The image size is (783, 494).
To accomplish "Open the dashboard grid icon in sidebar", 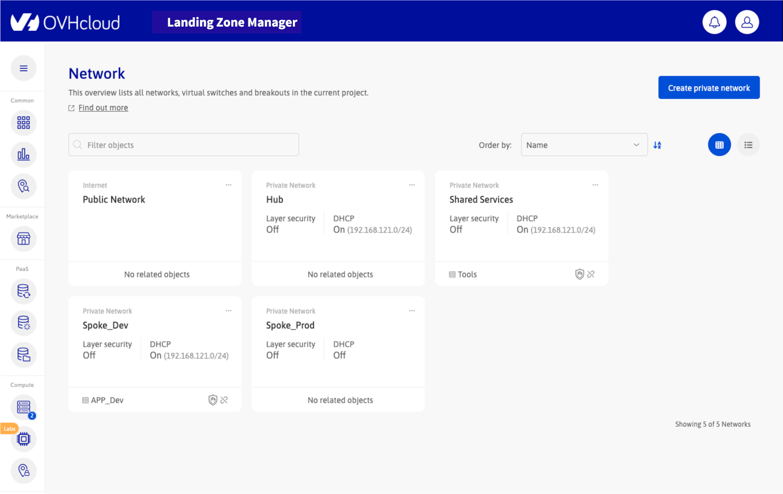I will (x=23, y=123).
